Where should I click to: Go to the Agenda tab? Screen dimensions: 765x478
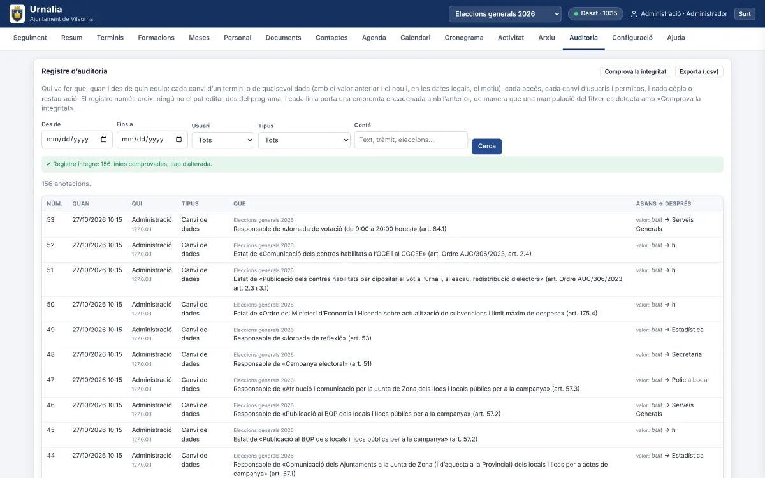point(374,38)
